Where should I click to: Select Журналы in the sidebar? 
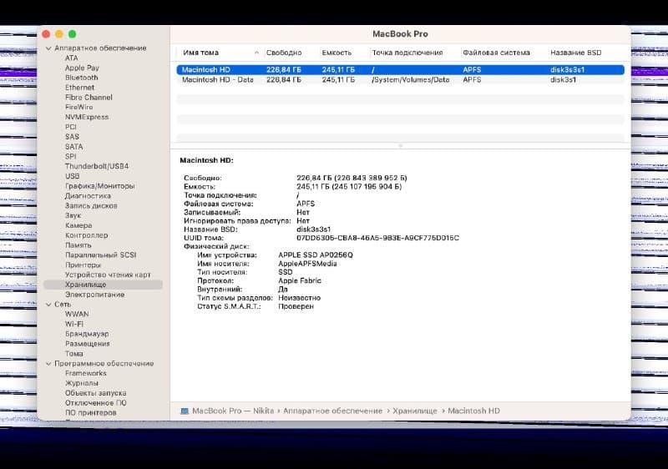click(82, 383)
